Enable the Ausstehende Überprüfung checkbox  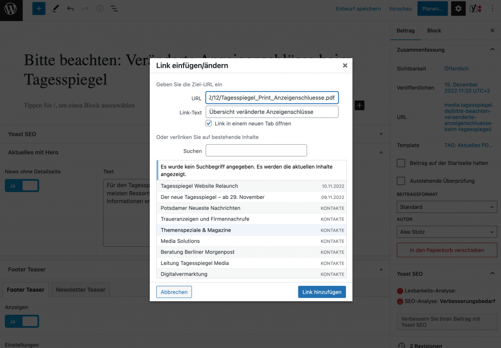(401, 181)
